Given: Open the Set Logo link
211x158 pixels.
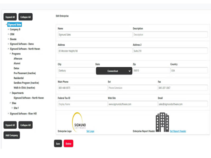Looking at the screenshot, I should (x=90, y=131).
